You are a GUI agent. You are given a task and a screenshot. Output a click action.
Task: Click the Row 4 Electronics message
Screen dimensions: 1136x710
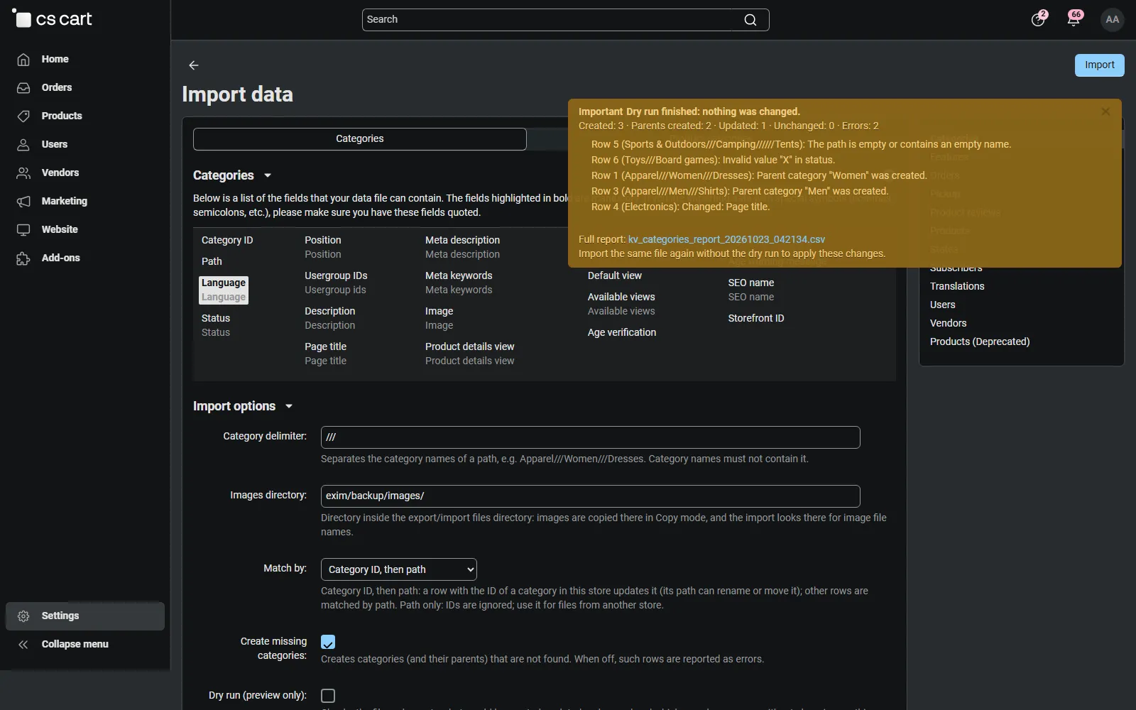point(680,207)
